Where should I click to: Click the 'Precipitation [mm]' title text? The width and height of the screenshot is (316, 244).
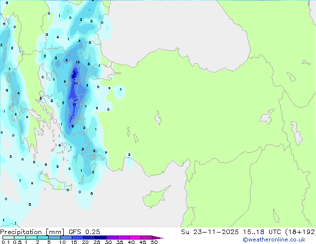click(32, 232)
